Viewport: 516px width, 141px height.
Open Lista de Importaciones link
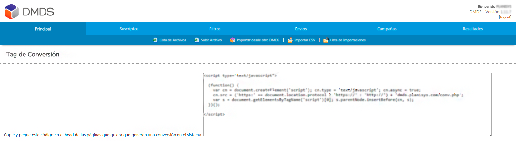point(348,40)
